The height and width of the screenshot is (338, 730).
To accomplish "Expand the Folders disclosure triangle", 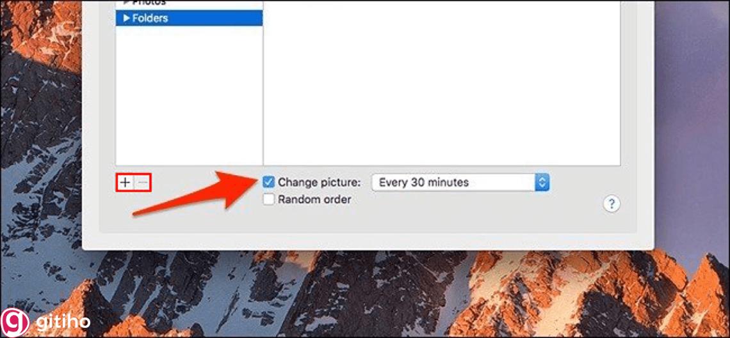I will 126,19.
